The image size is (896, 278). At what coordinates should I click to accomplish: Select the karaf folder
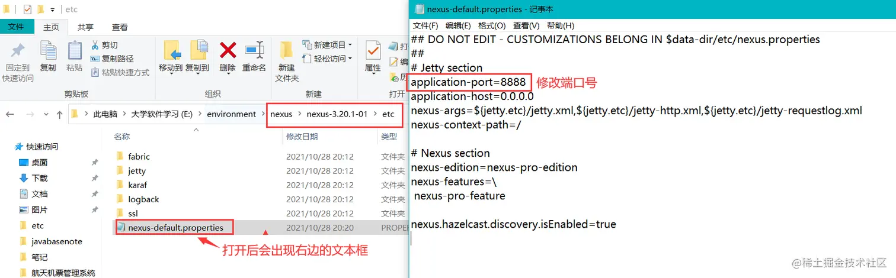pyautogui.click(x=137, y=185)
